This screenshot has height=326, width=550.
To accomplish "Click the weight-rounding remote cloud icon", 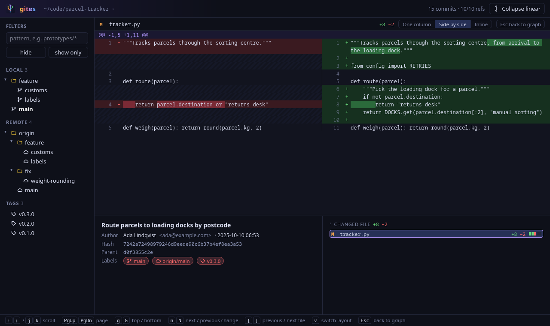I will [26, 181].
